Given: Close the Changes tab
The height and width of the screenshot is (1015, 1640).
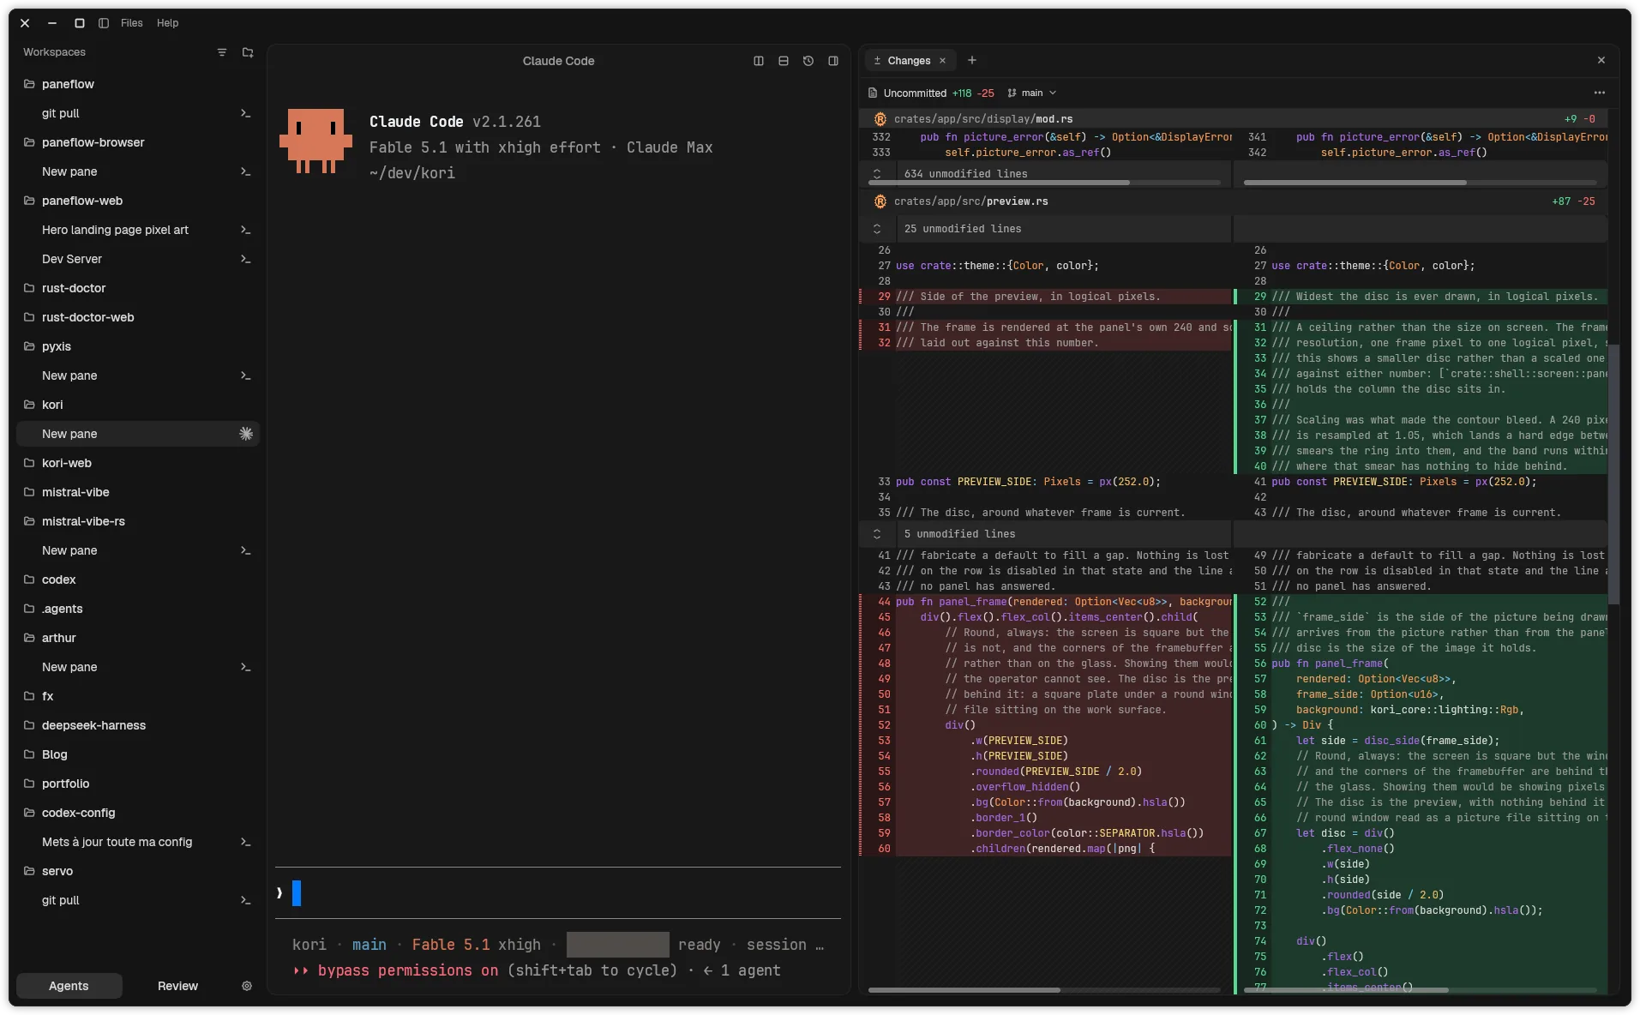Looking at the screenshot, I should tap(942, 61).
